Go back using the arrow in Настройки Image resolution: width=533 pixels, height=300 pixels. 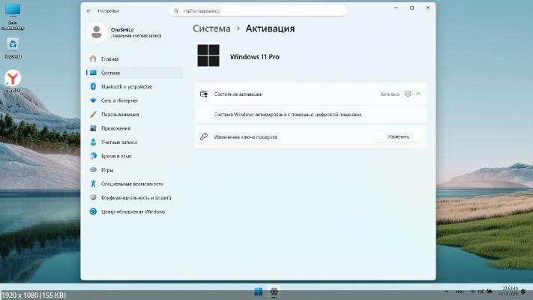pos(89,11)
